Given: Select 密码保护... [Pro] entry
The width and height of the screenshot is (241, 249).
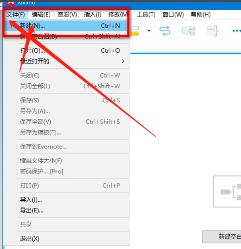Looking at the screenshot, I should tap(66, 171).
